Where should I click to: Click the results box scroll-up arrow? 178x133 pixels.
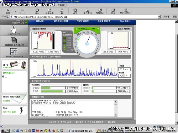[116, 101]
